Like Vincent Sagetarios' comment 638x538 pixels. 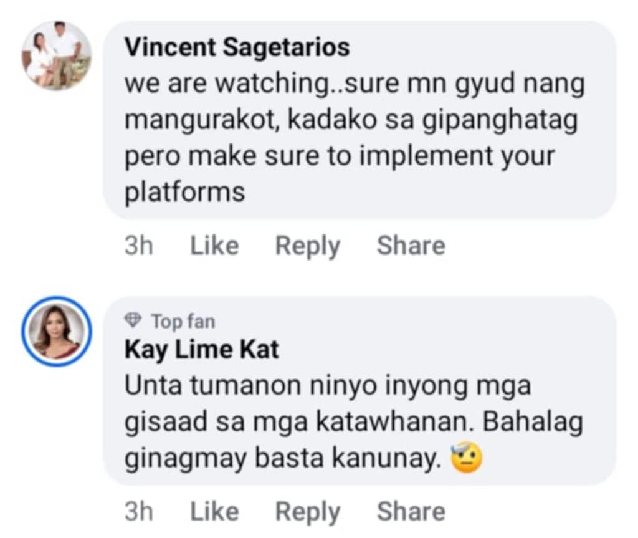[x=214, y=246]
